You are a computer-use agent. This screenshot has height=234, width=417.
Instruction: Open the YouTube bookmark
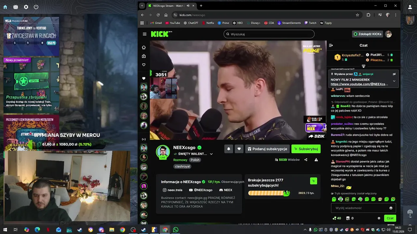coord(173,23)
